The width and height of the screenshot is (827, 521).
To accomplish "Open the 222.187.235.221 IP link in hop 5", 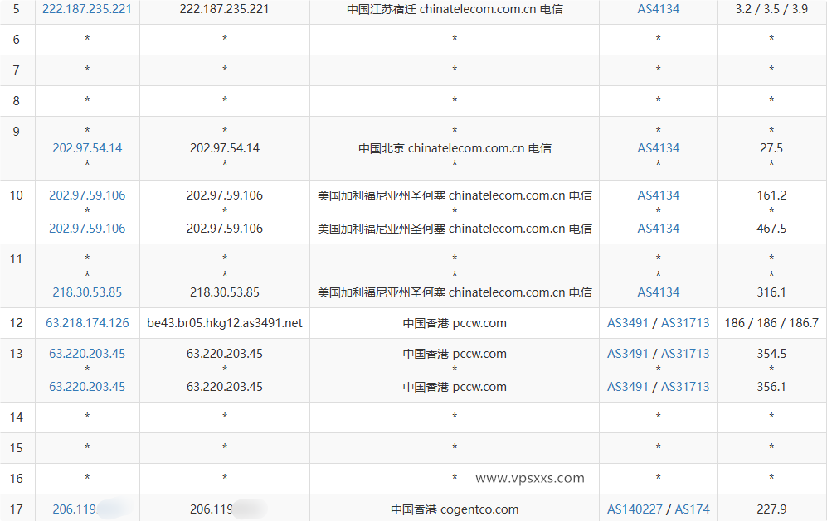I will tap(87, 9).
